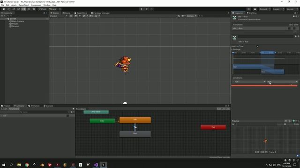Select the Run state node

click(x=135, y=134)
